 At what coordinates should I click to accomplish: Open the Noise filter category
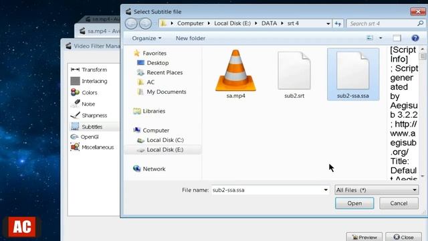83,104
